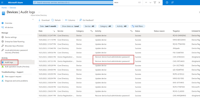Click the New support request person icon
The height and width of the screenshot is (98, 200).
[2, 76]
